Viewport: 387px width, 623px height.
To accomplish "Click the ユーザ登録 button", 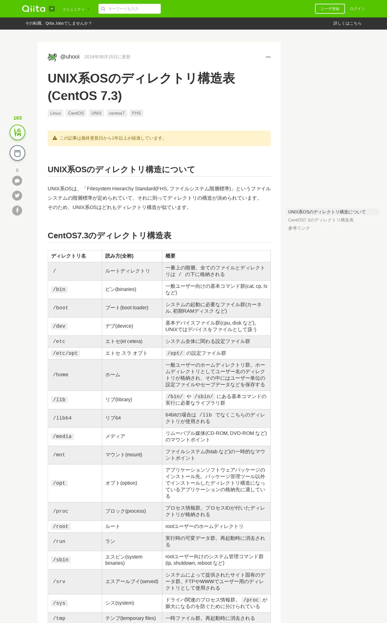I will 330,9.
